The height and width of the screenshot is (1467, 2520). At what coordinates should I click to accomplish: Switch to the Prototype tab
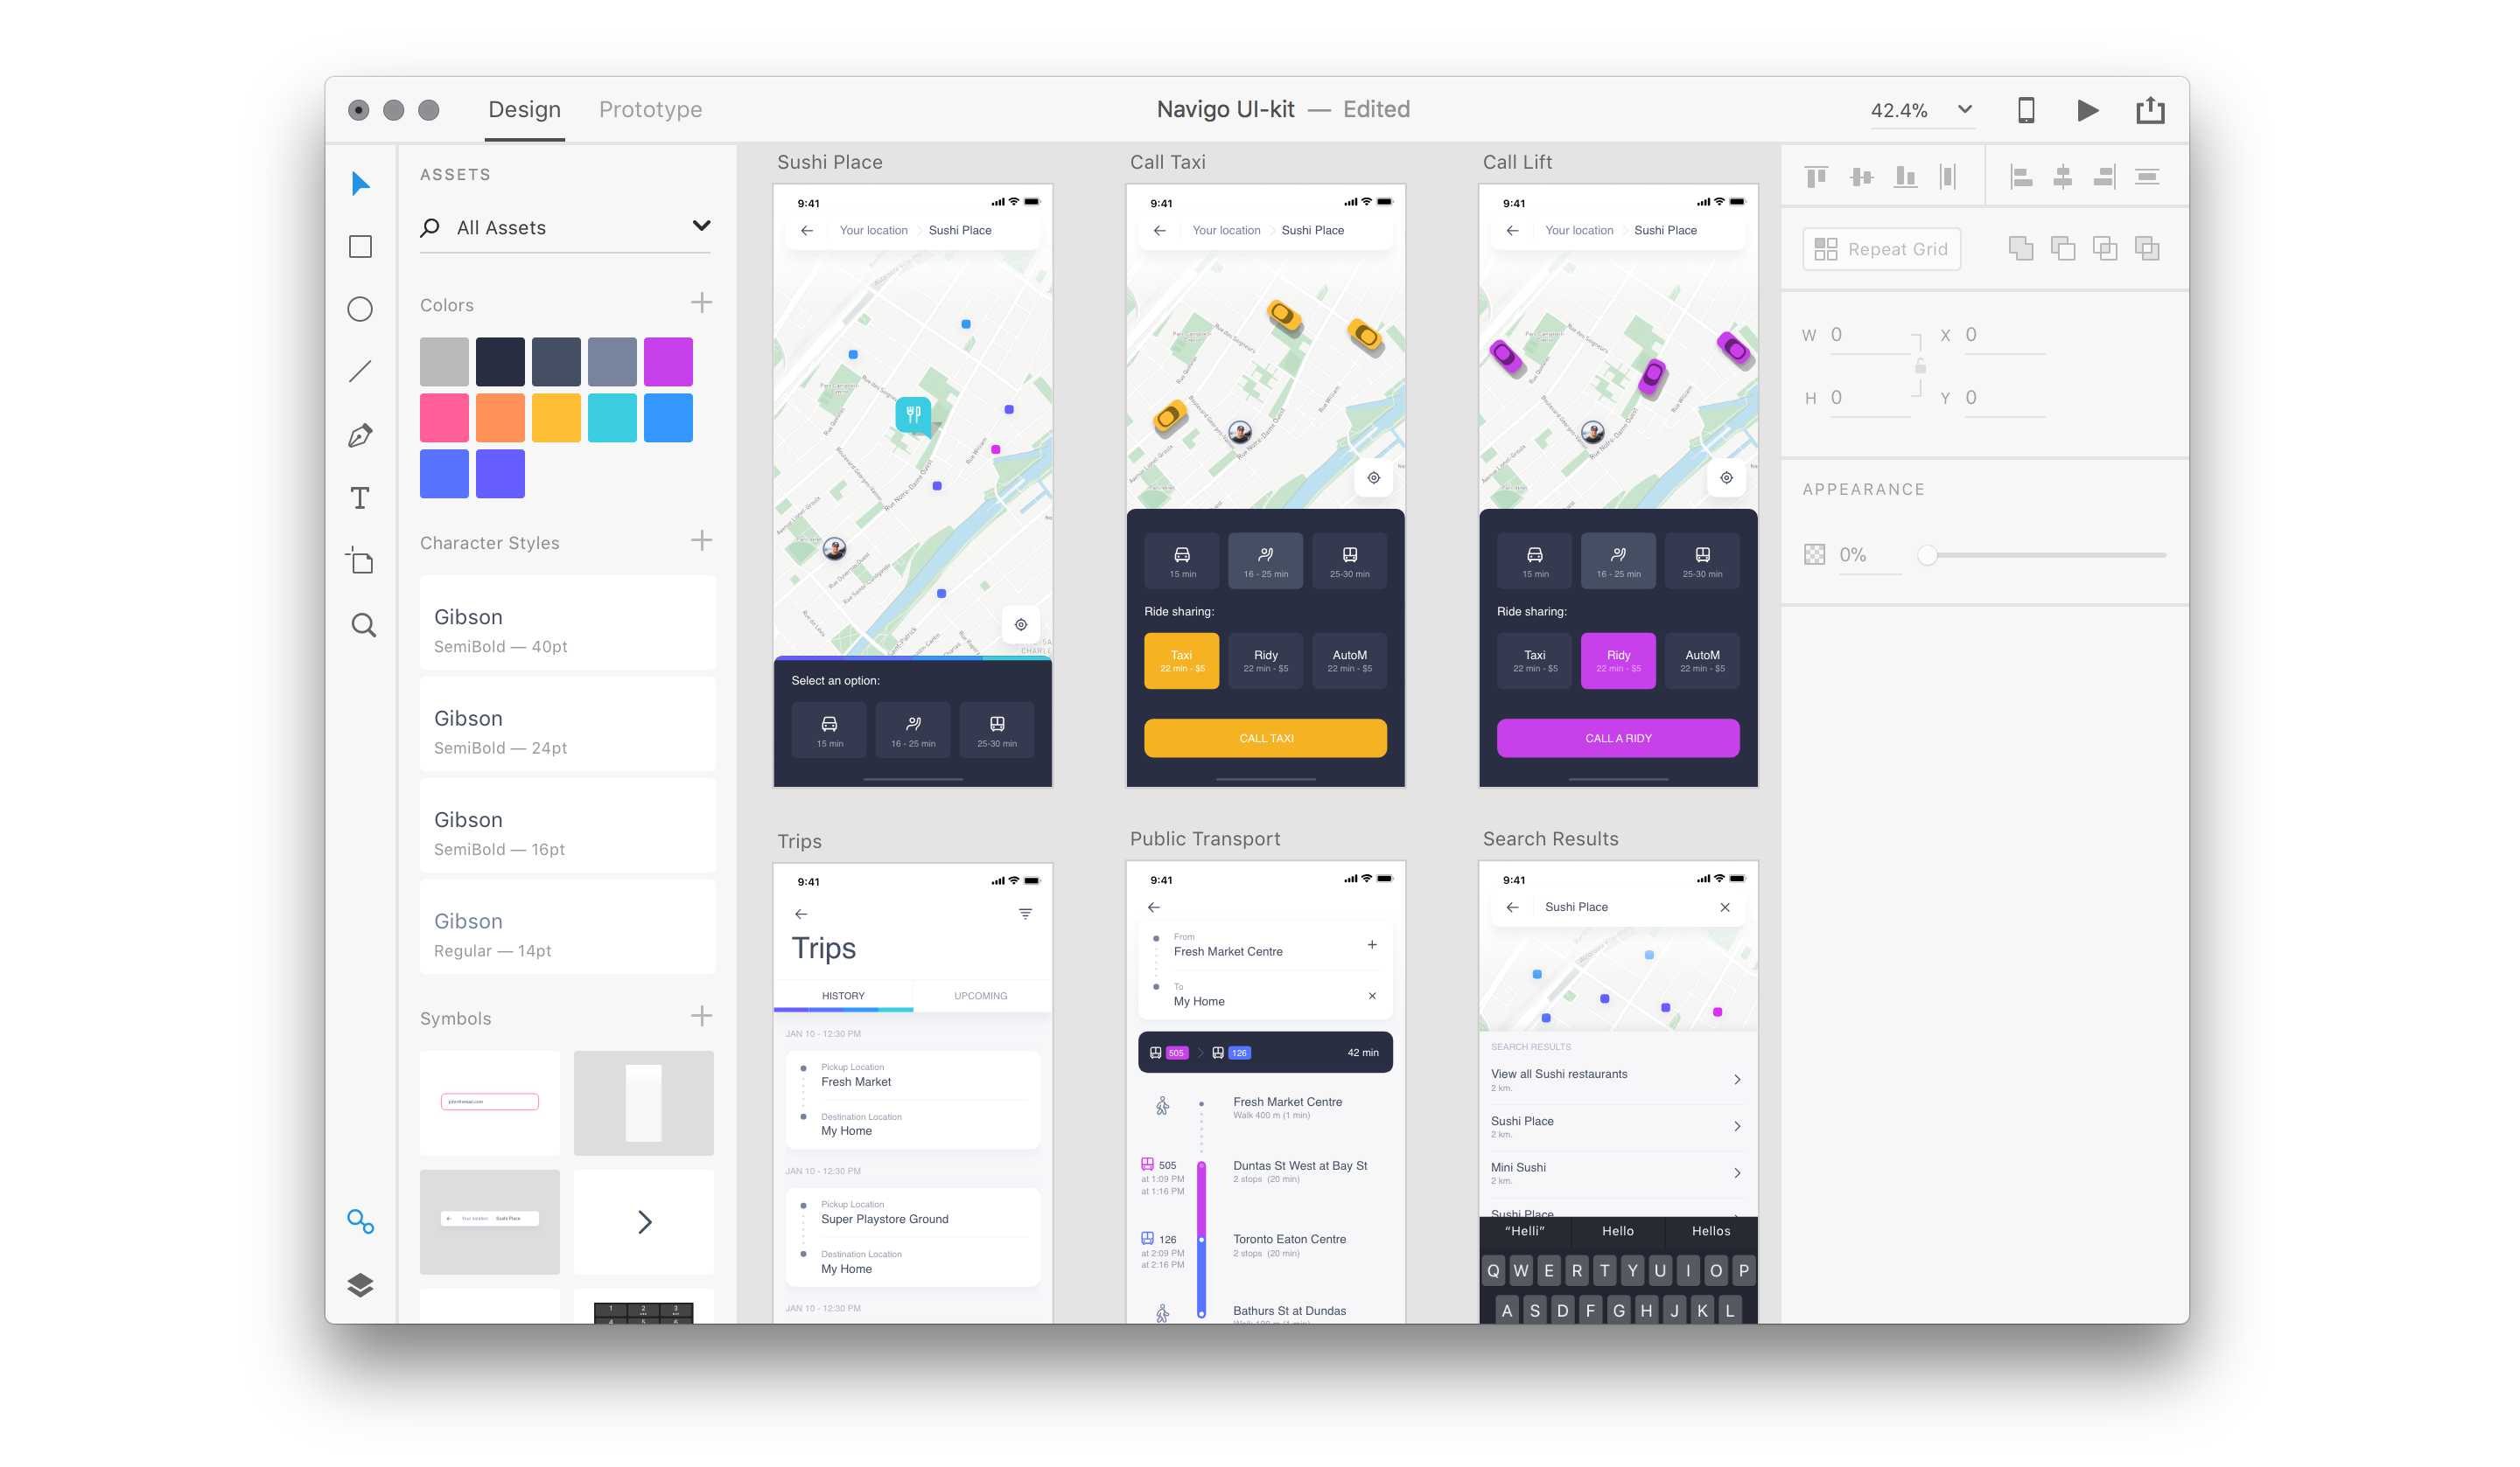point(648,110)
